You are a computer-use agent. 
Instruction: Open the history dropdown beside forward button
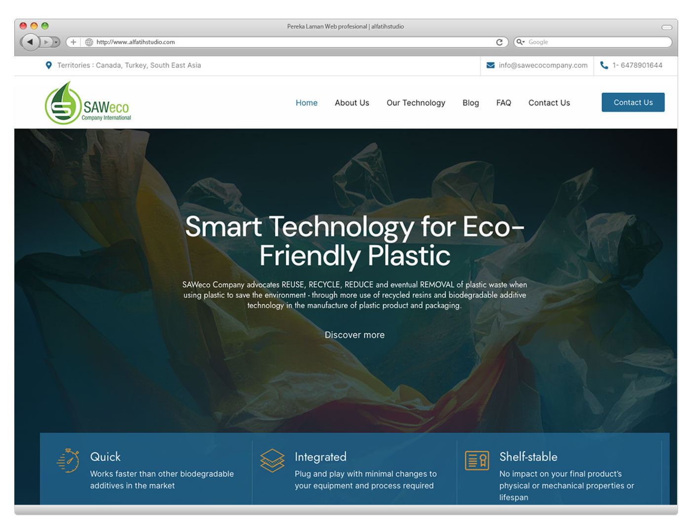pyautogui.click(x=56, y=42)
